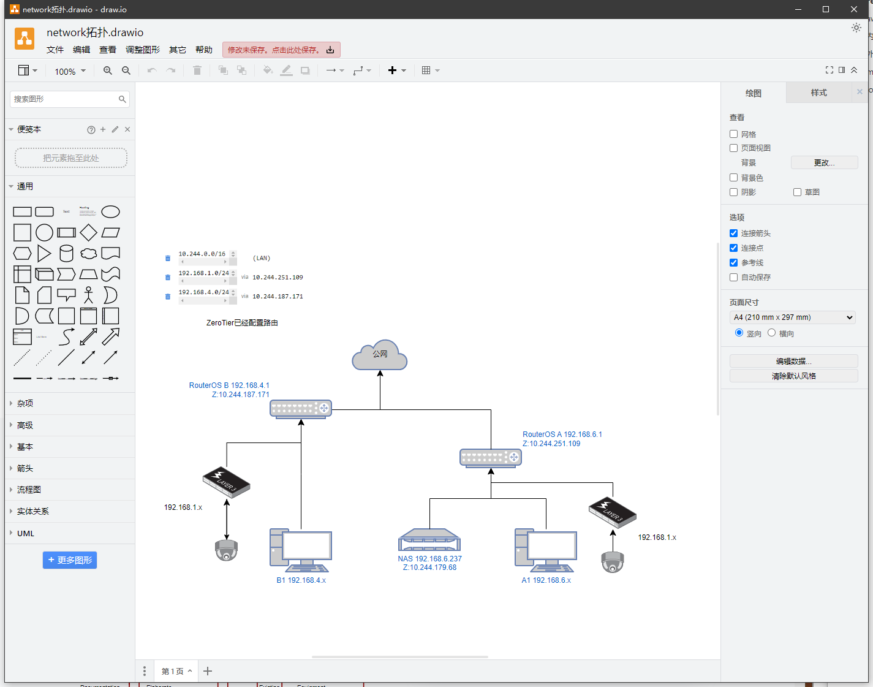The width and height of the screenshot is (873, 687).
Task: Switch appearance with the sun icon
Action: (x=856, y=28)
